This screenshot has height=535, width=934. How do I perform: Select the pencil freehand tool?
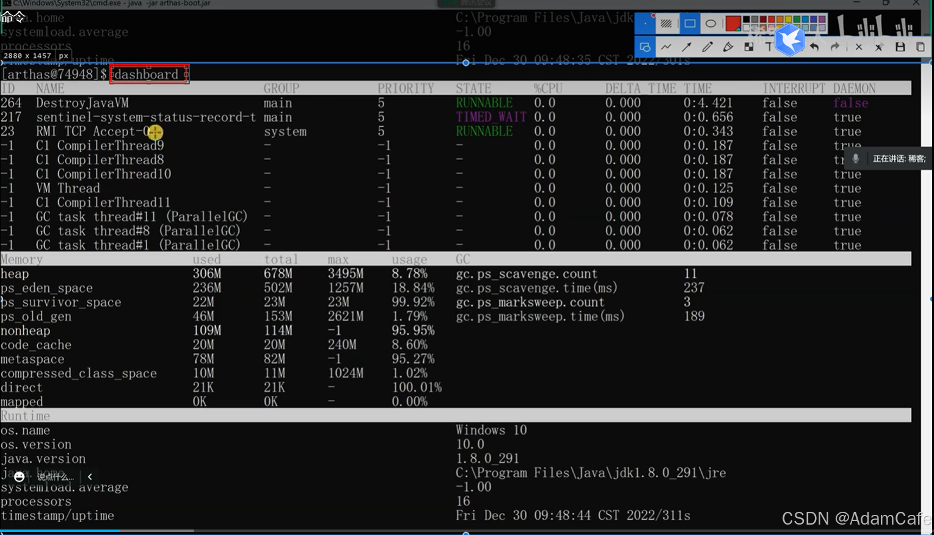[x=707, y=47]
